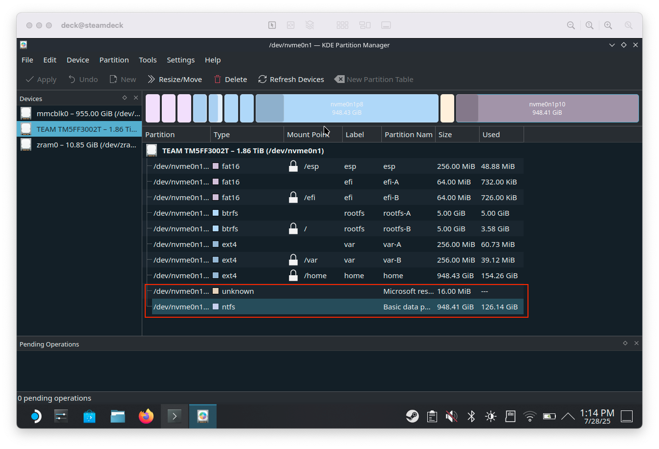Open the File menu
The height and width of the screenshot is (449, 659).
coord(27,60)
